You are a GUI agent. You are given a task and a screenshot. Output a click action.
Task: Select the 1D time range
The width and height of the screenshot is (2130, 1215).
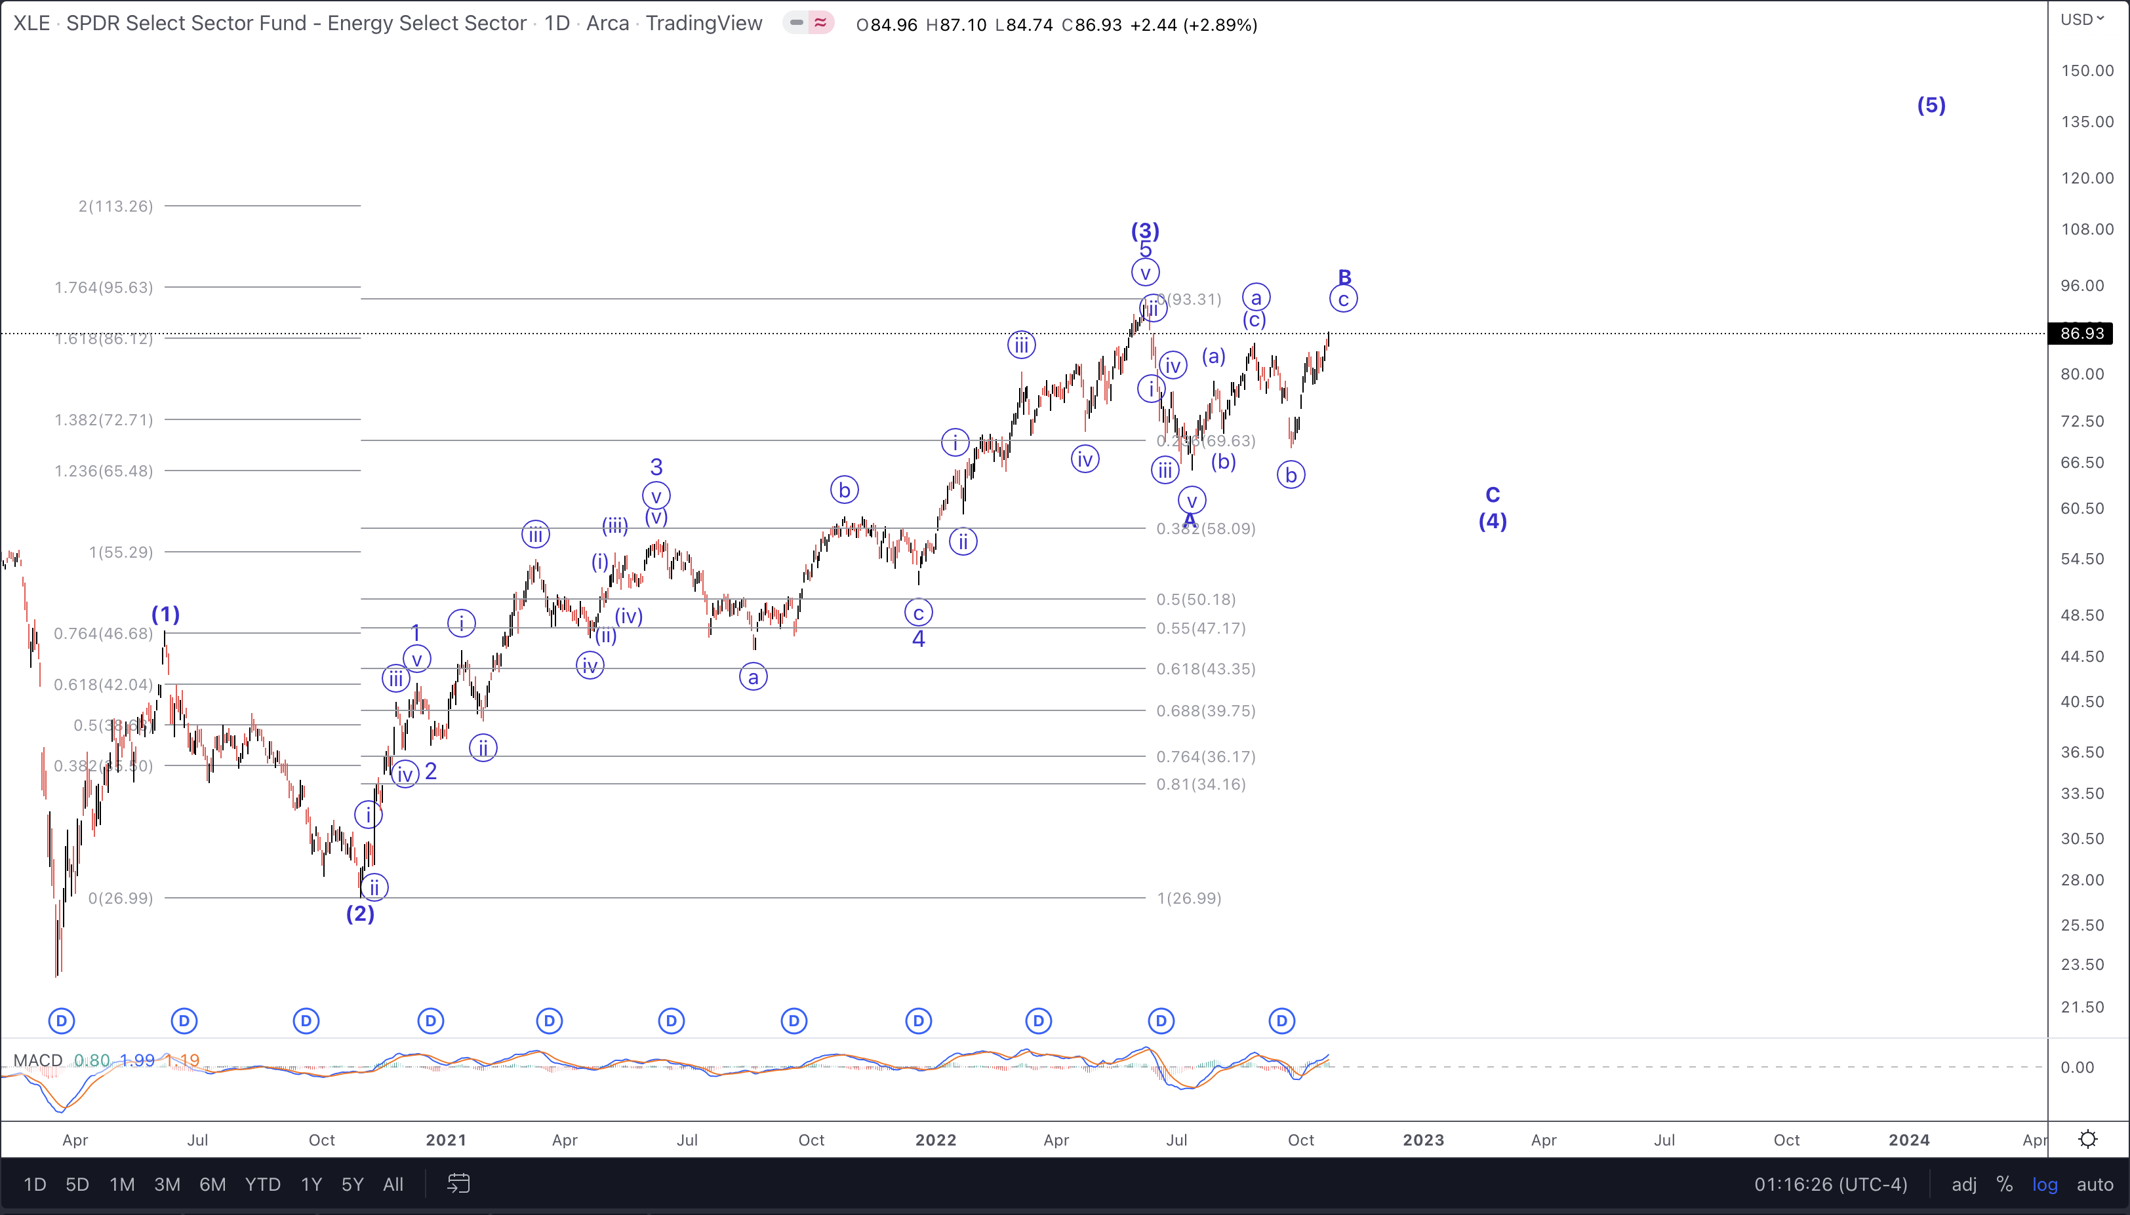point(34,1184)
